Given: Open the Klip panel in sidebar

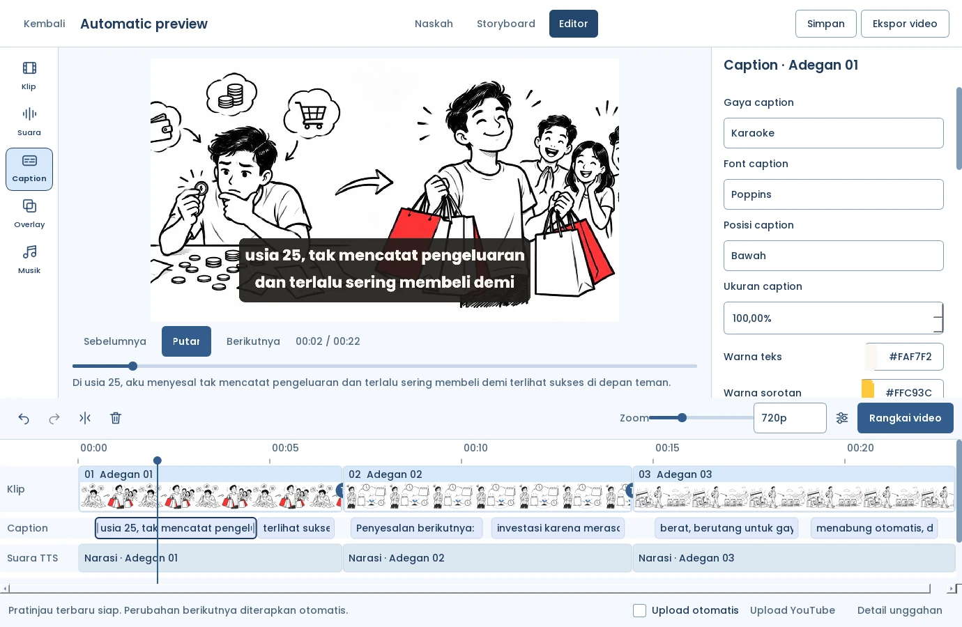Looking at the screenshot, I should tap(29, 77).
